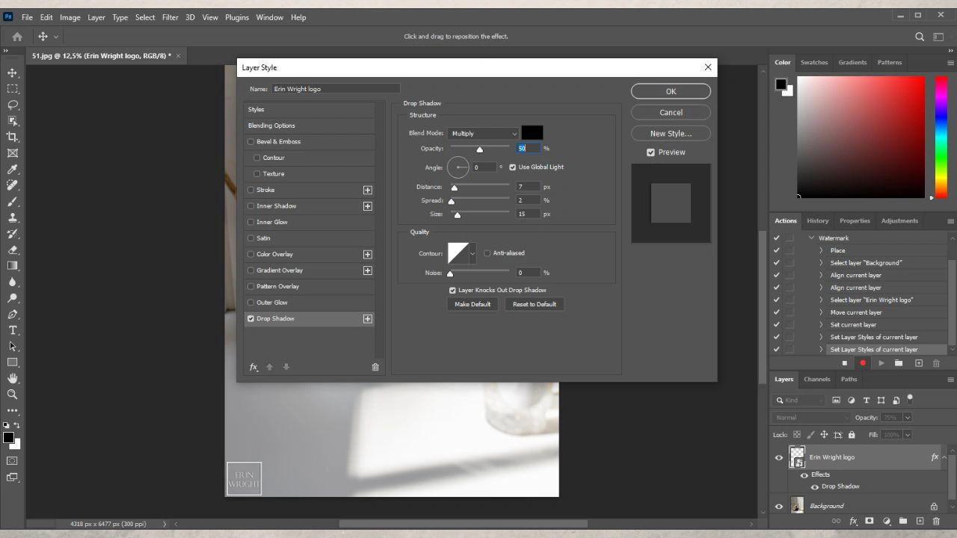
Task: Open the Blend Mode dropdown set to Multiply
Action: 484,134
